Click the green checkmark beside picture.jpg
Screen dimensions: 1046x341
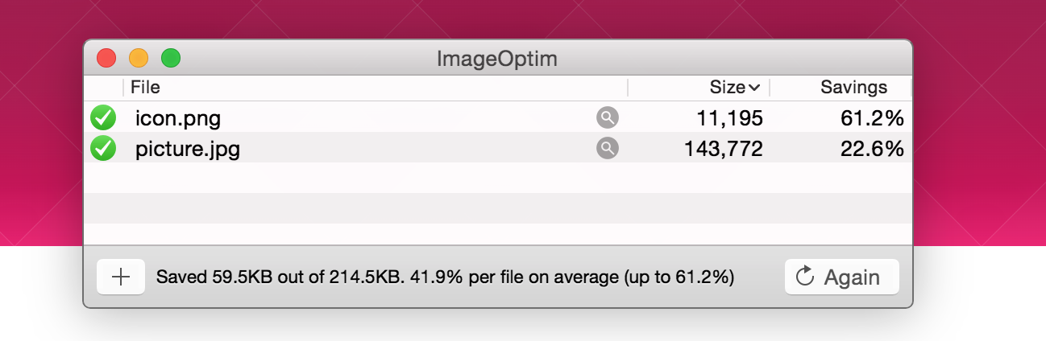(x=103, y=149)
